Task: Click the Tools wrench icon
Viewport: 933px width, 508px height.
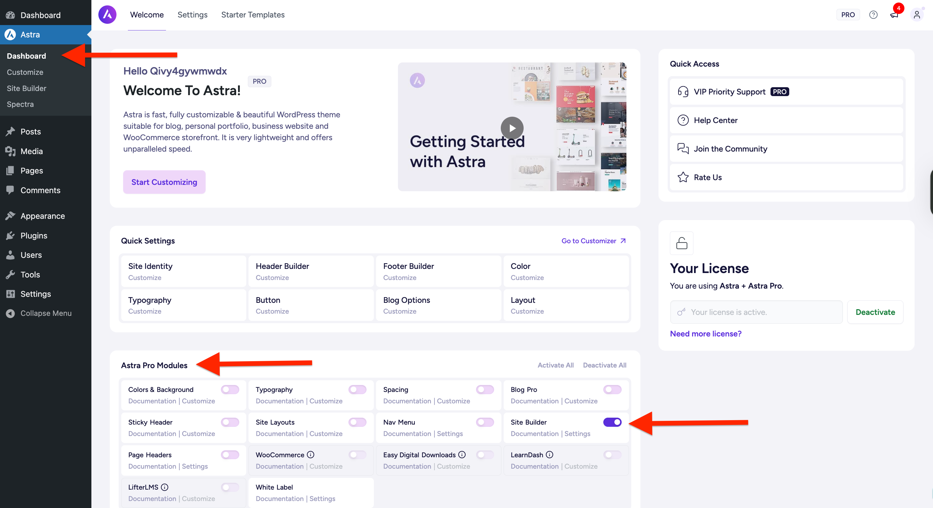Action: click(10, 275)
